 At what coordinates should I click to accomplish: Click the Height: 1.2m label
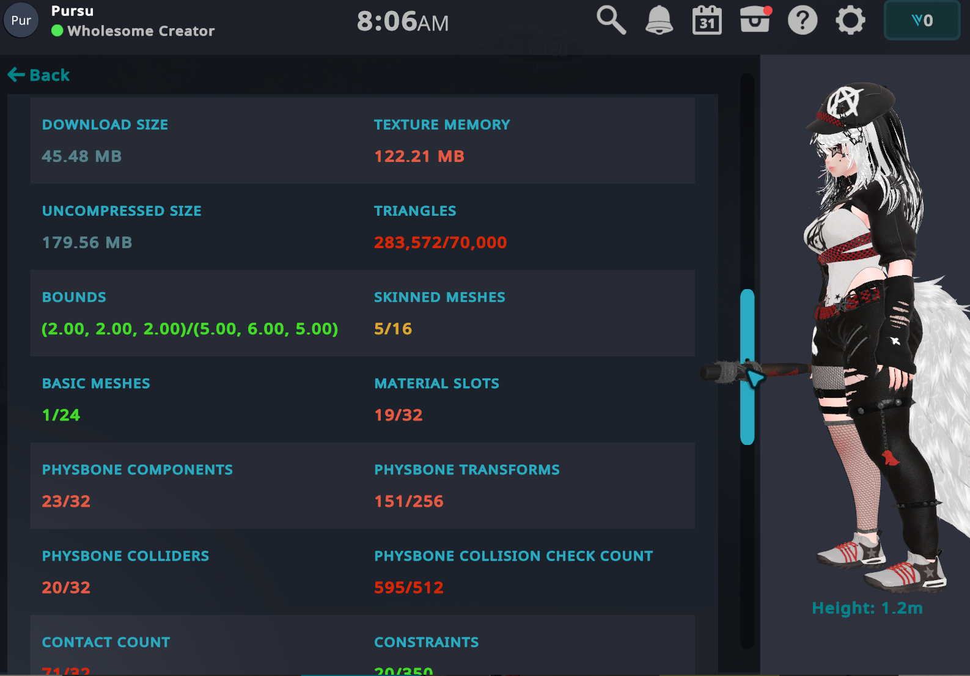click(867, 608)
